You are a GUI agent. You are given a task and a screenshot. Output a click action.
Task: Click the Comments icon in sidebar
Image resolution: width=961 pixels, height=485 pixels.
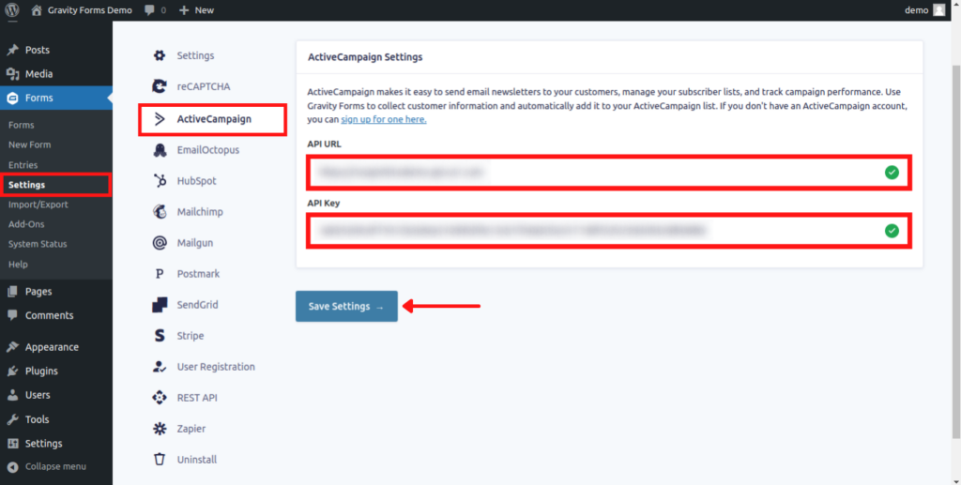tap(12, 315)
